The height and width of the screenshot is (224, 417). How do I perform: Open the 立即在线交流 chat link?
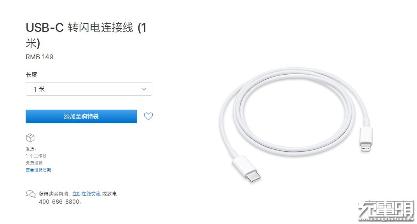(x=86, y=194)
